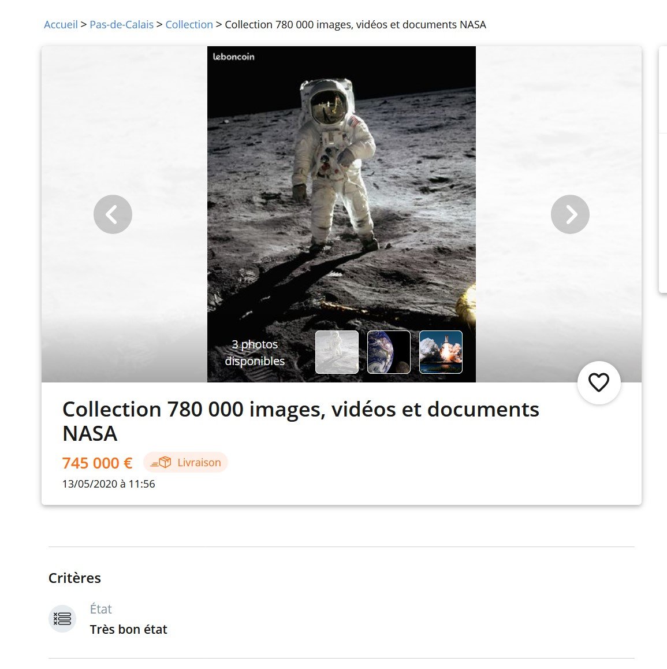Click the Critères heading
Image resolution: width=667 pixels, height=669 pixels.
click(x=74, y=578)
